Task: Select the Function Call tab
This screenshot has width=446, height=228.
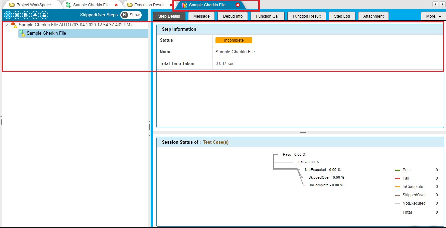Action: 268,16
